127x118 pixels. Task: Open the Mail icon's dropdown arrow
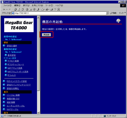44,9
